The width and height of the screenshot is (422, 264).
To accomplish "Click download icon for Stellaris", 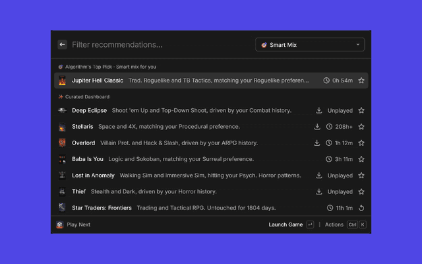I will [x=317, y=127].
